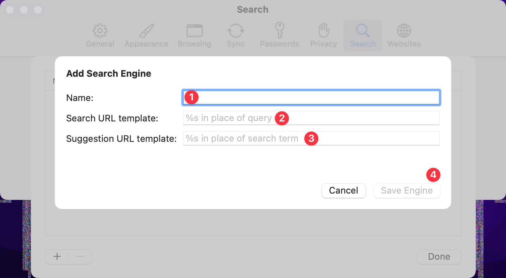
Task: Cancel adding the search engine
Action: pyautogui.click(x=343, y=190)
